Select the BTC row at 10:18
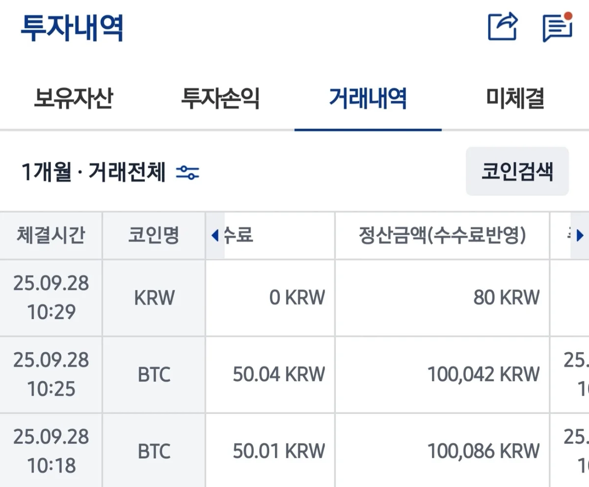The height and width of the screenshot is (487, 589). pos(154,451)
